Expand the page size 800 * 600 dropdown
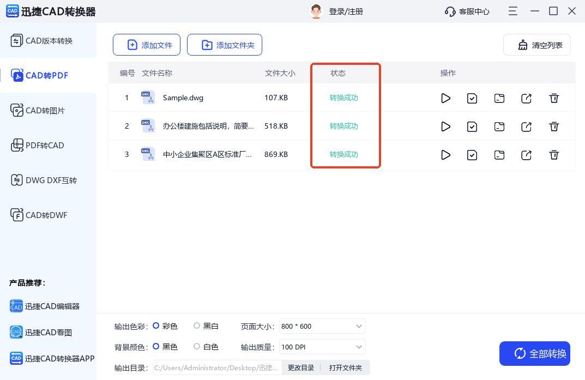This screenshot has width=585, height=380. (x=322, y=327)
